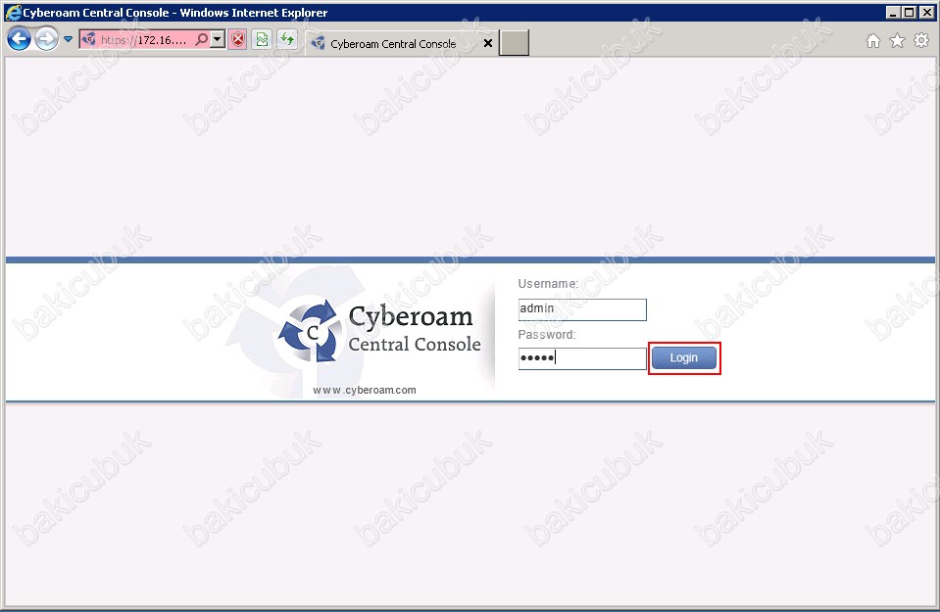This screenshot has height=612, width=940.
Task: Expand the address bar autocomplete dropdown
Action: coord(219,40)
